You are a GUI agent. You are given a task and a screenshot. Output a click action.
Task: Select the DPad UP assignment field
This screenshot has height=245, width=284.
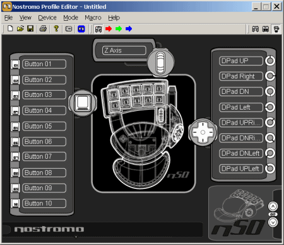click(x=241, y=61)
